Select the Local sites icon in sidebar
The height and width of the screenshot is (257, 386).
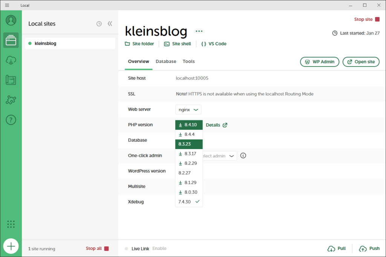point(11,40)
